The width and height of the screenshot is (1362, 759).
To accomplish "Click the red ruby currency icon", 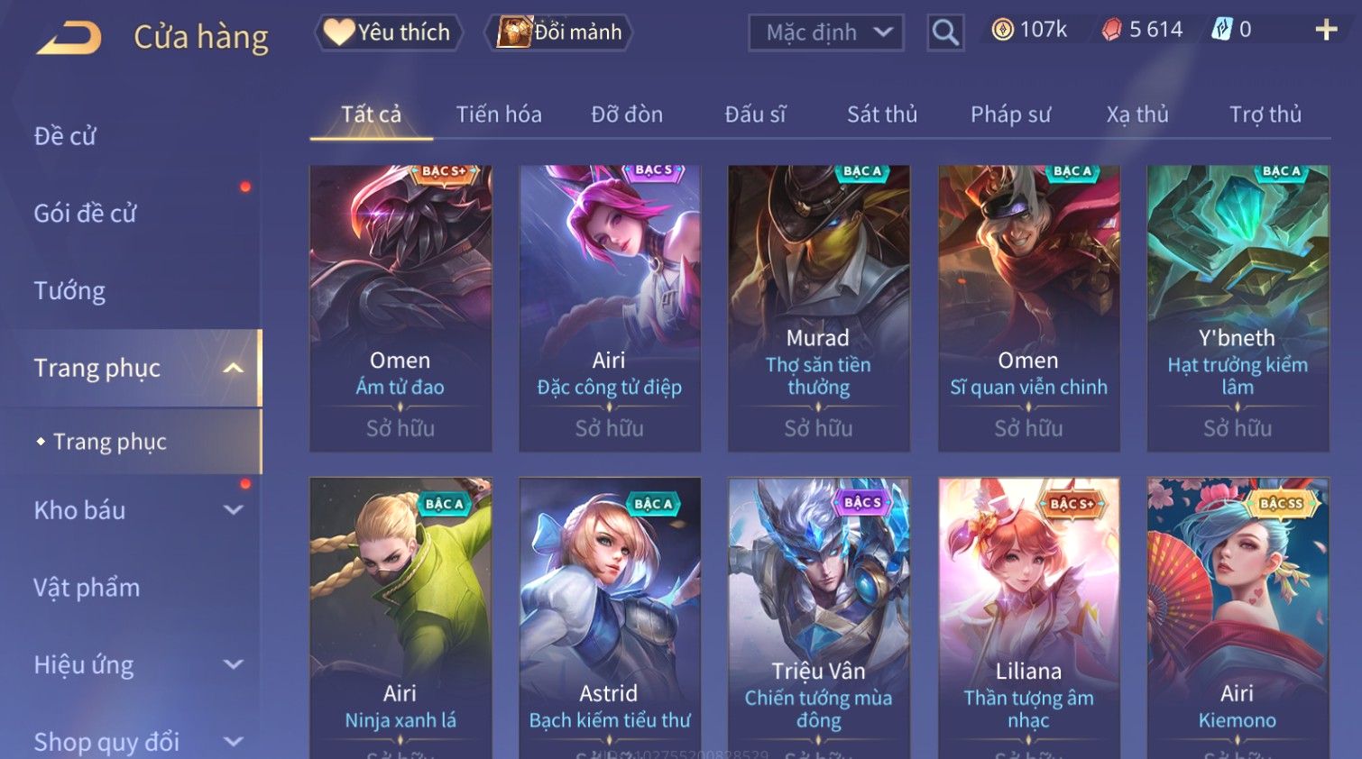I will 1111,30.
